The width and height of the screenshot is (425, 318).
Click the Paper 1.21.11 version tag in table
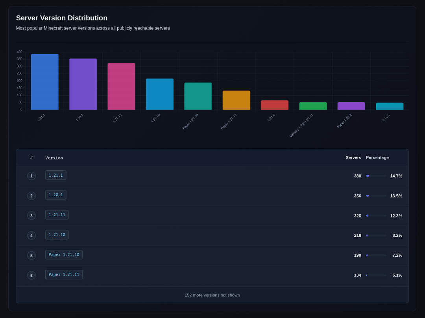click(64, 274)
